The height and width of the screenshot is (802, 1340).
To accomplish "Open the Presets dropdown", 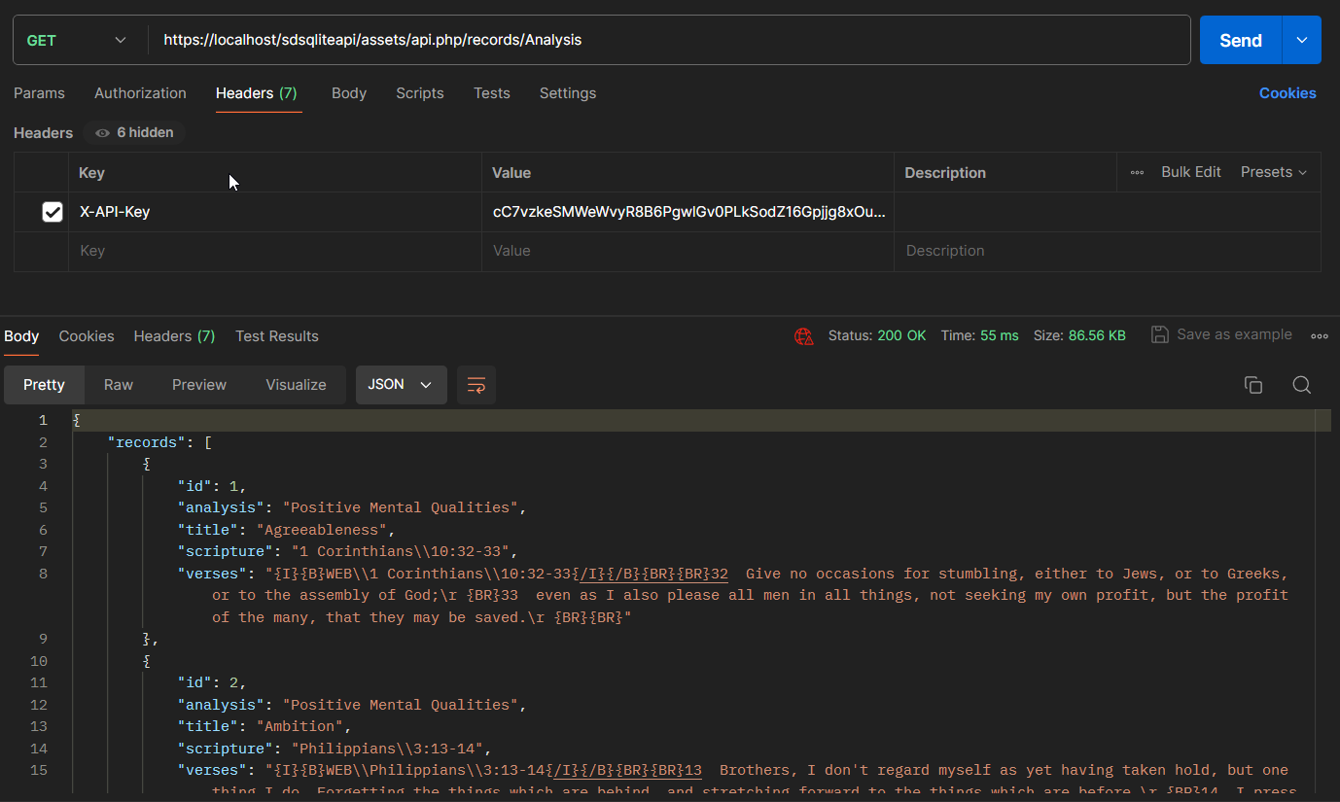I will [1274, 172].
